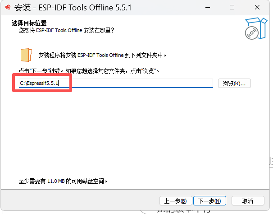Click the yellow folder icon
The height and width of the screenshot is (214, 273).
26,55
